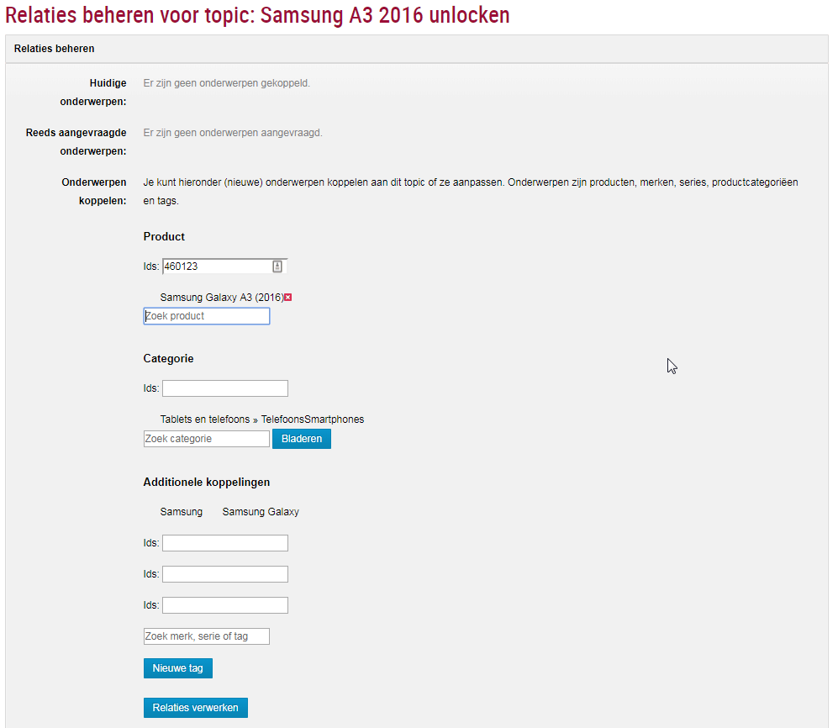Screen dimensions: 838x728
Task: Submit with the Relaties verwerken button
Action: pyautogui.click(x=195, y=708)
